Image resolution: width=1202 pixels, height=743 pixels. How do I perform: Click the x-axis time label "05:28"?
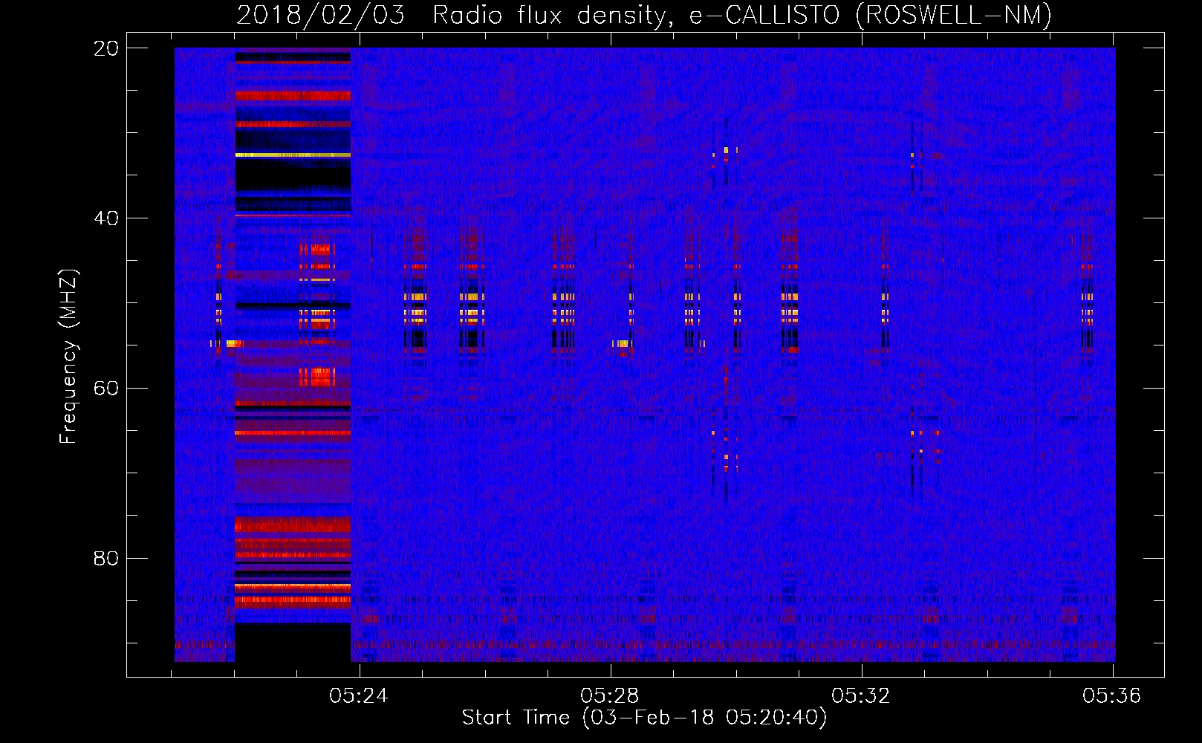tap(610, 696)
